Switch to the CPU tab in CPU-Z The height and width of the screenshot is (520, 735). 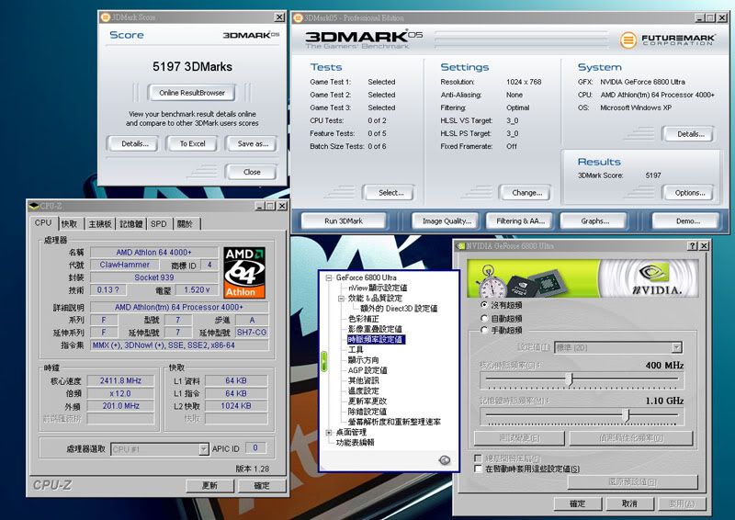pyautogui.click(x=43, y=223)
